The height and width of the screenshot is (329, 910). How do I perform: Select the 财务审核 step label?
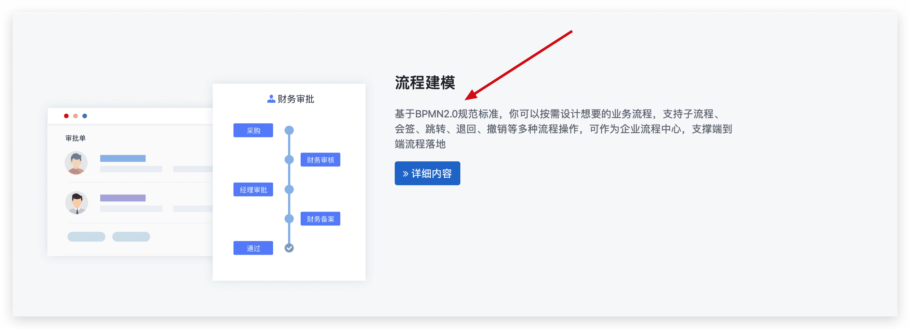pyautogui.click(x=320, y=160)
